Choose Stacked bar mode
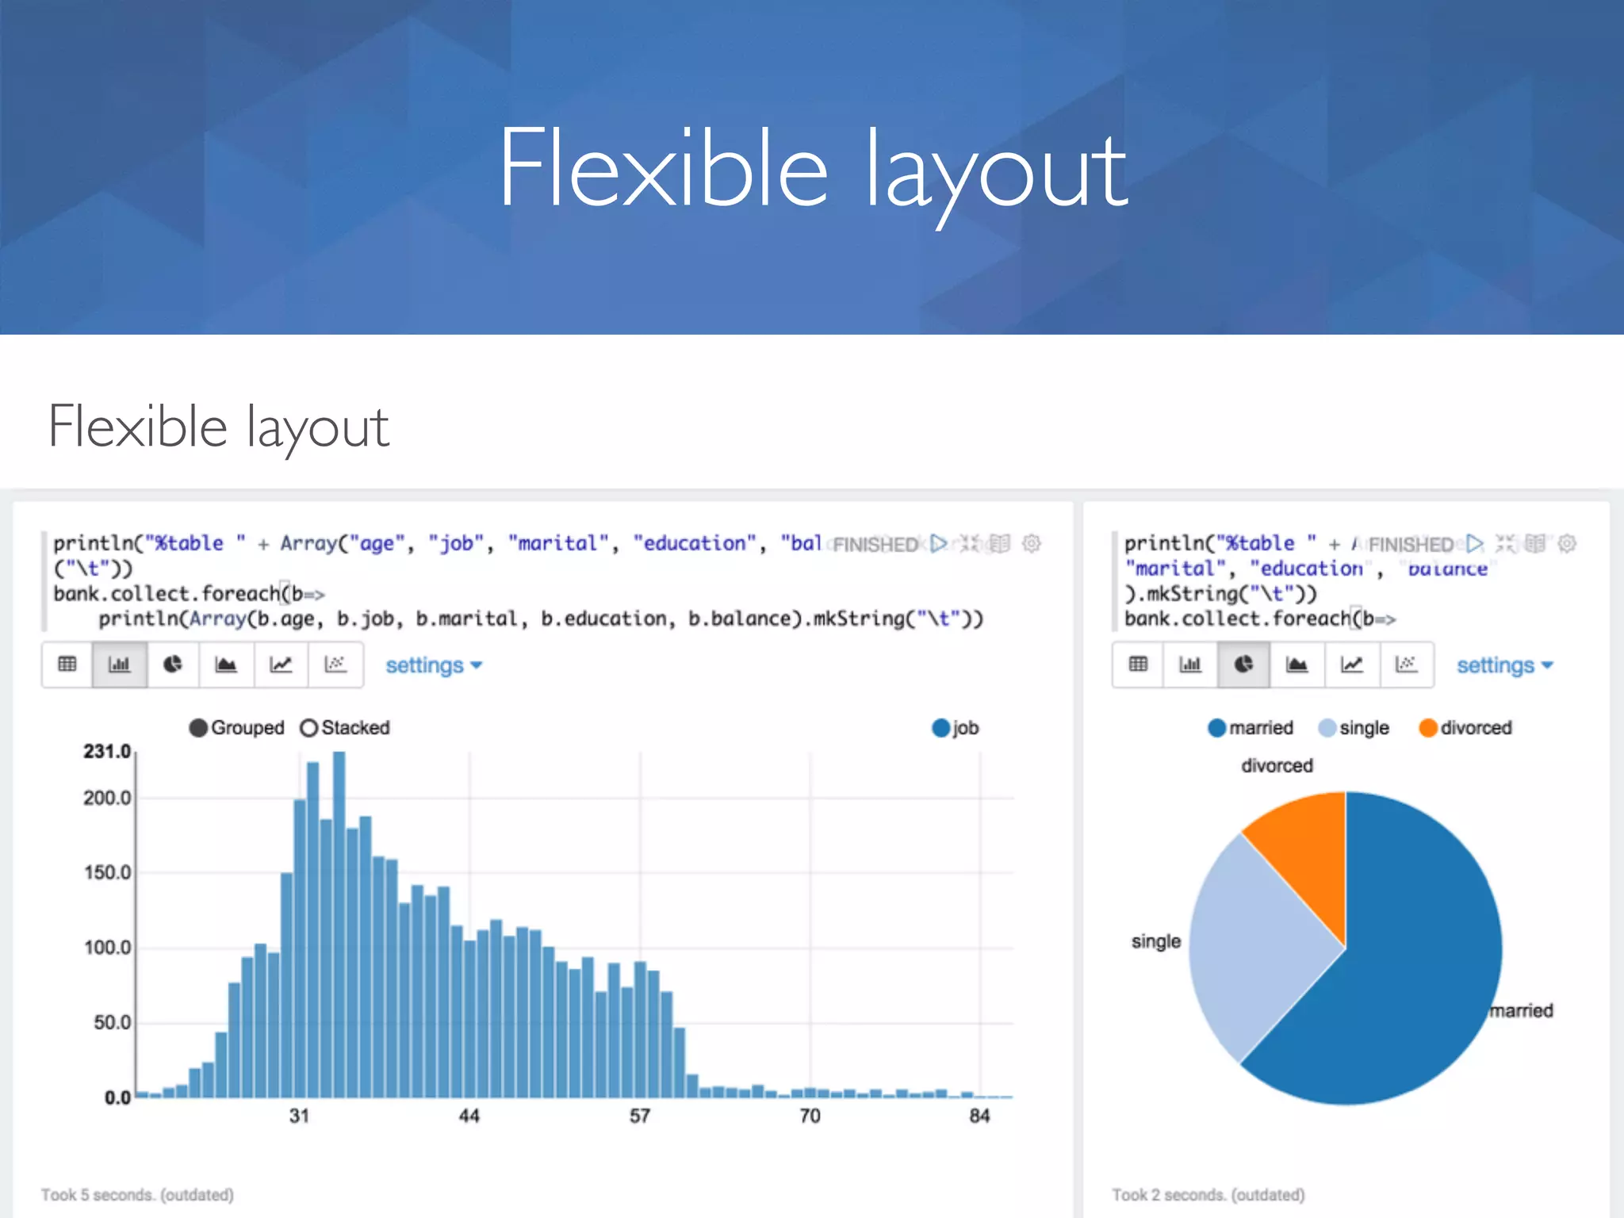The width and height of the screenshot is (1624, 1218). point(345,728)
